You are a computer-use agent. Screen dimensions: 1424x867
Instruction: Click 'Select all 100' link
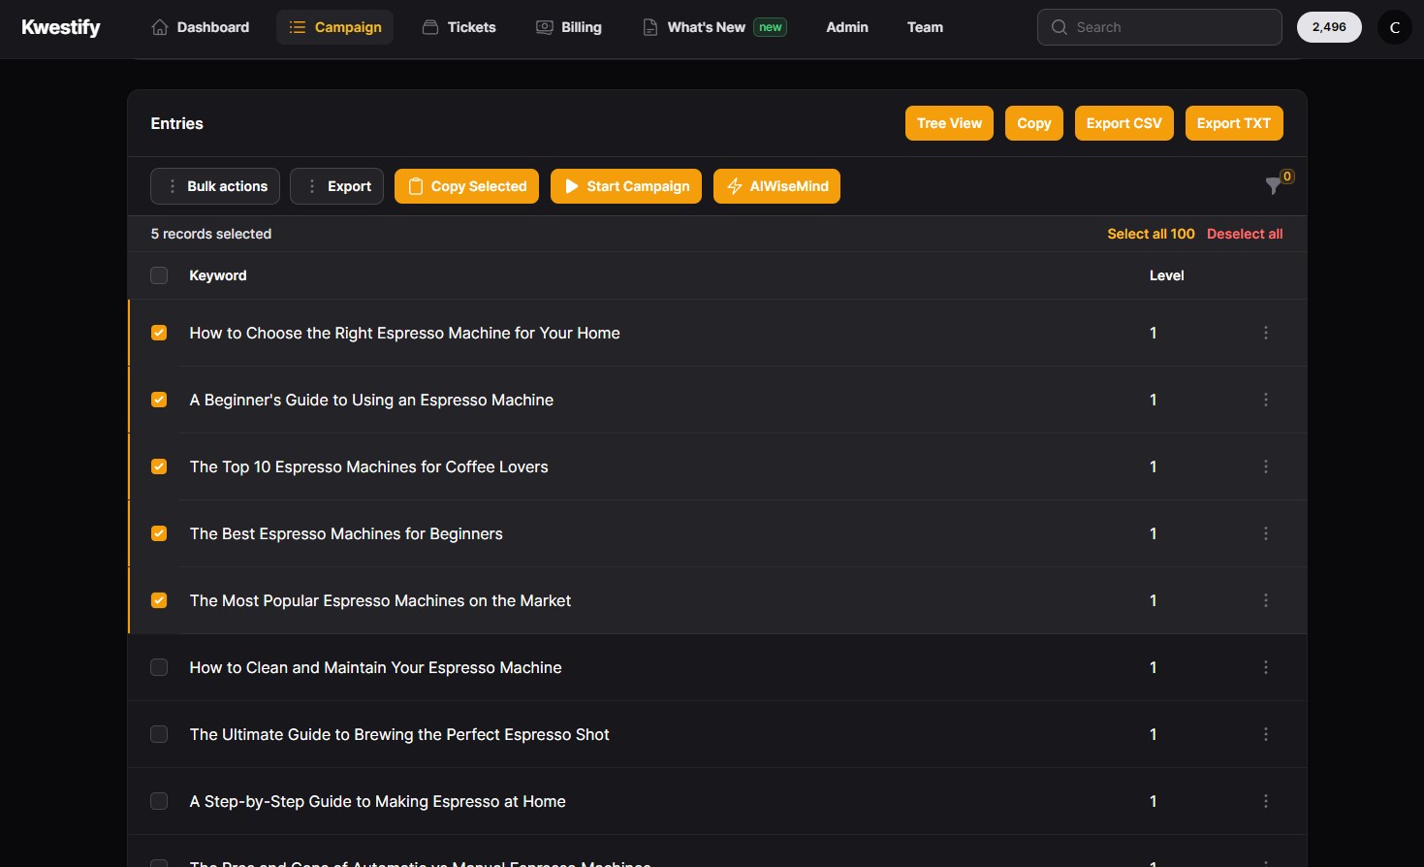pos(1151,234)
